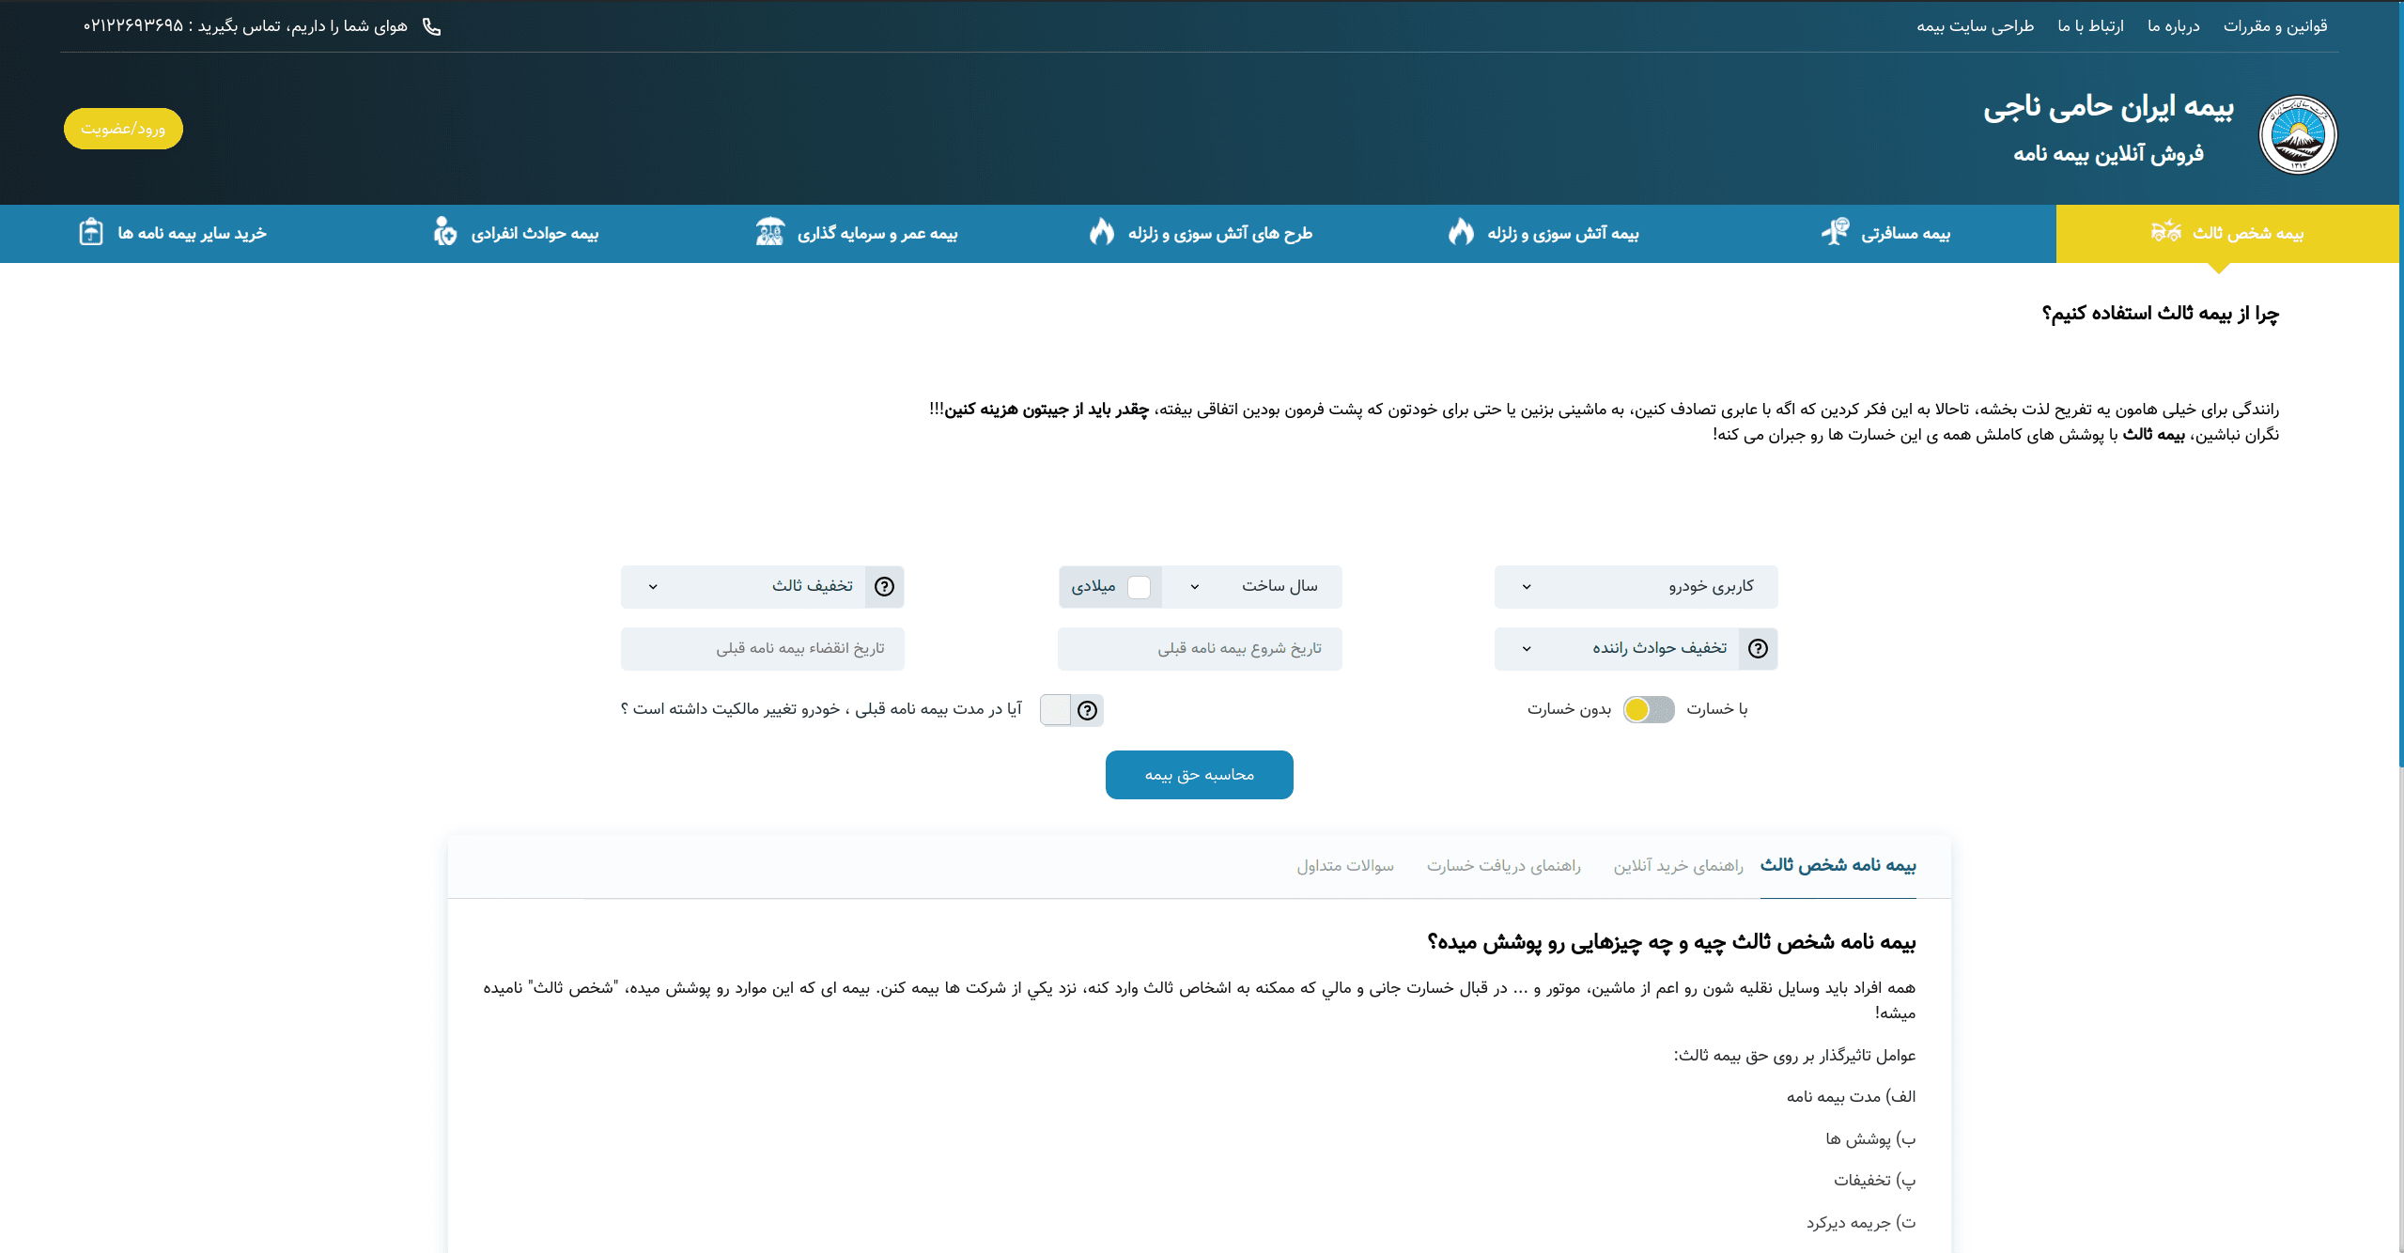This screenshot has width=2404, height=1253.
Task: Click the travel insurance umbrella icon
Action: point(1835,231)
